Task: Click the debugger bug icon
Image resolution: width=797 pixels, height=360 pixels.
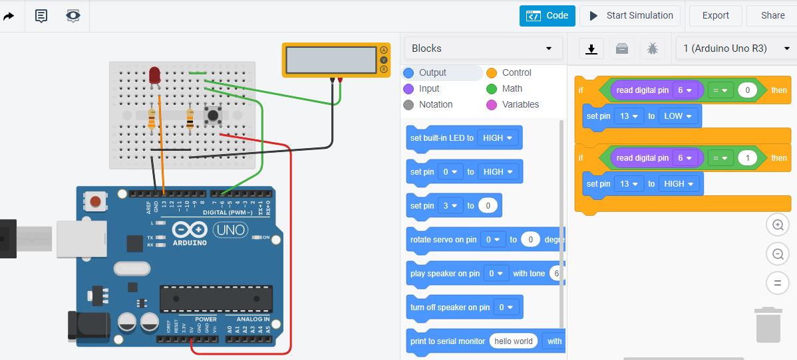Action: coord(652,48)
